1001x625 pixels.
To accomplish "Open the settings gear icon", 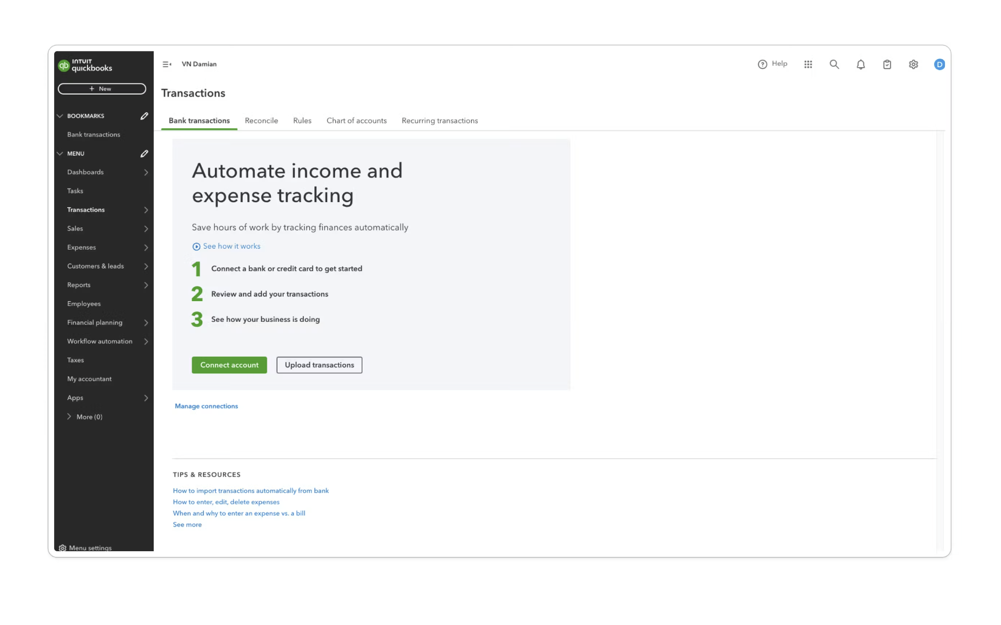I will pyautogui.click(x=913, y=64).
